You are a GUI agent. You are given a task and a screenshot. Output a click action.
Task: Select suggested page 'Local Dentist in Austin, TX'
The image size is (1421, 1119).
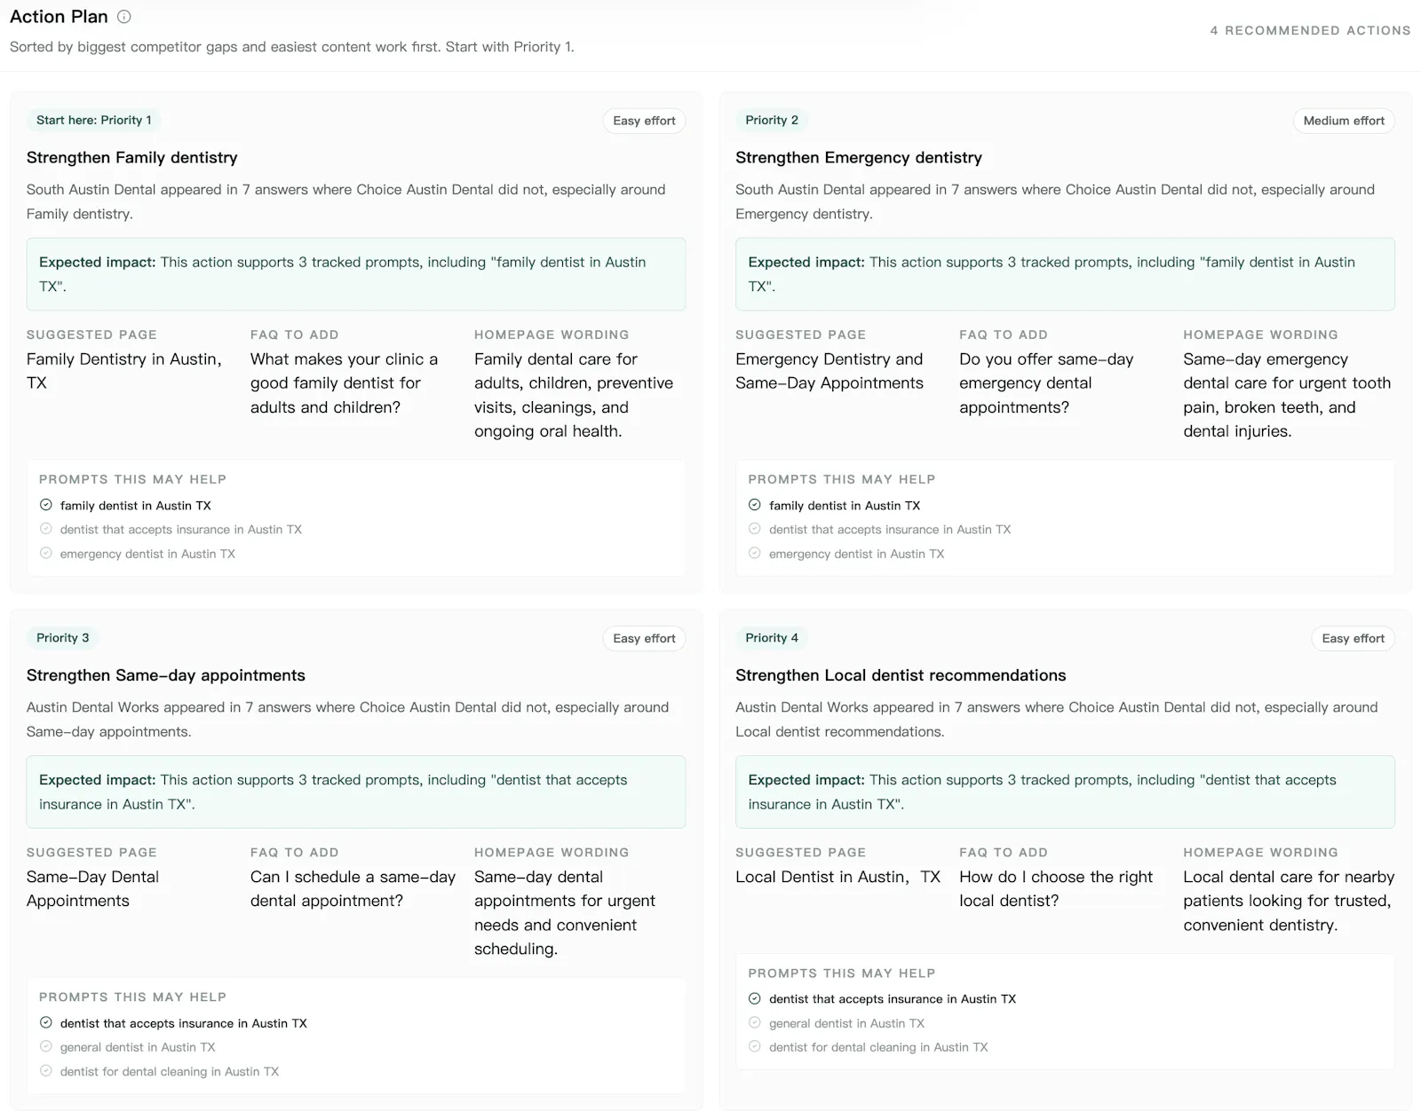coord(838,877)
